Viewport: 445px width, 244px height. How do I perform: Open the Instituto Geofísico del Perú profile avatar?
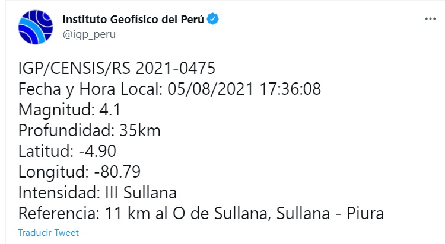coord(36,27)
